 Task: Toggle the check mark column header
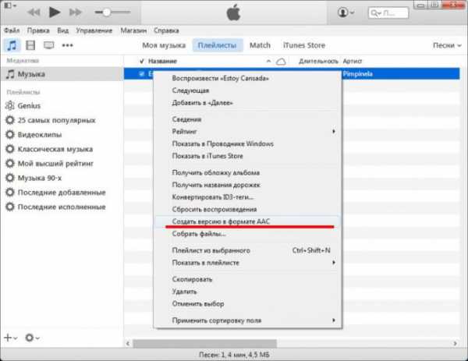click(x=141, y=61)
